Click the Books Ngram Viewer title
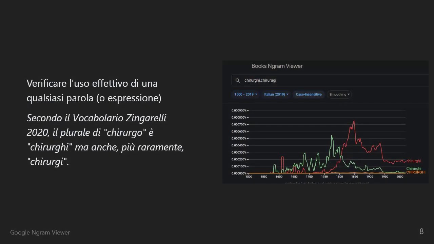 tap(277, 66)
